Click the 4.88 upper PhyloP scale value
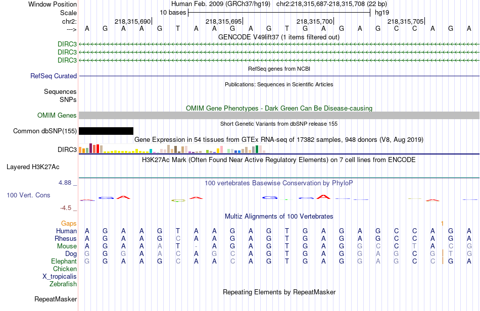This screenshot has width=480, height=311. coord(65,183)
